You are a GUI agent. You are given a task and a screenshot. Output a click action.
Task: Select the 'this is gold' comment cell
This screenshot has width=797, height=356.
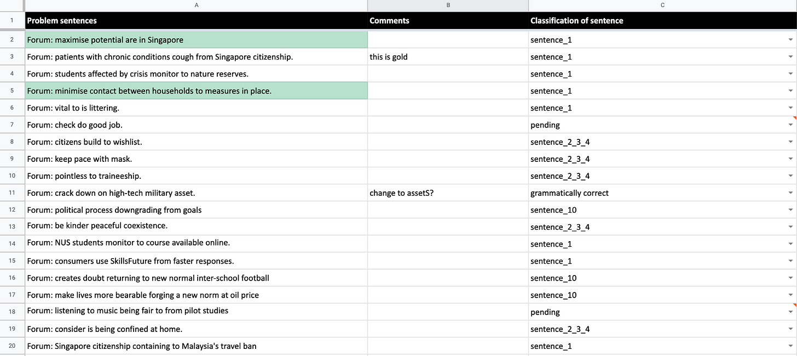[448, 57]
